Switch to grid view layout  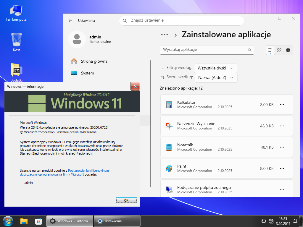click(279, 50)
